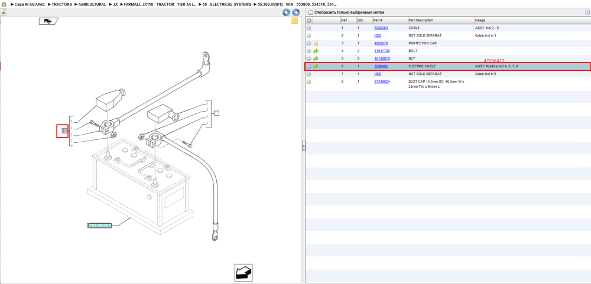Open the column settings icon at the table corner
Viewport: 591px width, 284px height.
pos(587,12)
